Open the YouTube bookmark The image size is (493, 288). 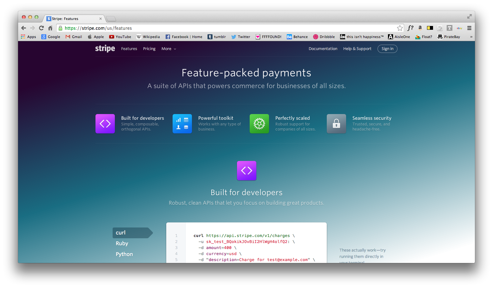click(120, 37)
